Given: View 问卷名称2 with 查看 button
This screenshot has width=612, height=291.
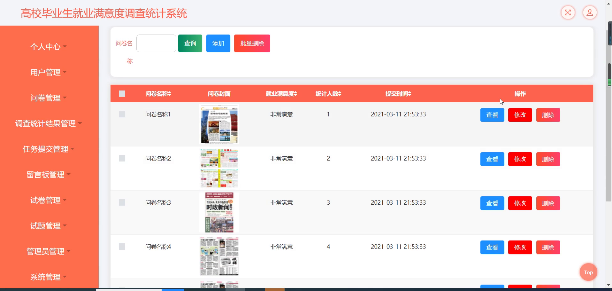Looking at the screenshot, I should (492, 159).
